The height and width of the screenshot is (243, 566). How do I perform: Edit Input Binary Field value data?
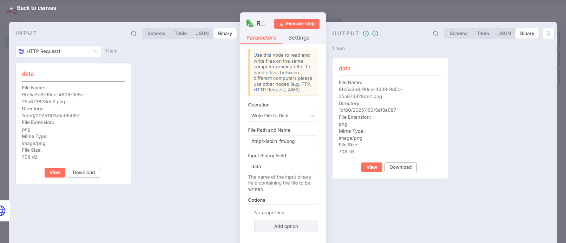tap(283, 167)
